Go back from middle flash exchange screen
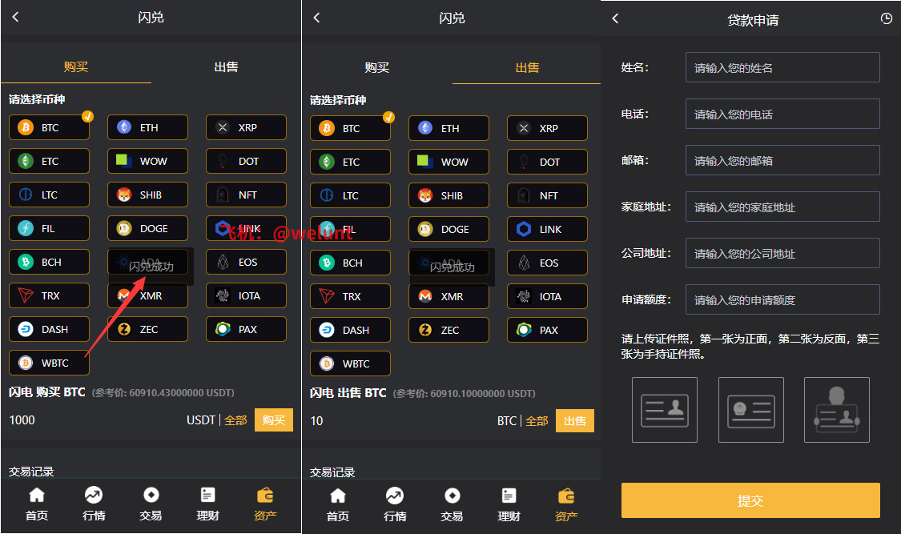 click(316, 18)
